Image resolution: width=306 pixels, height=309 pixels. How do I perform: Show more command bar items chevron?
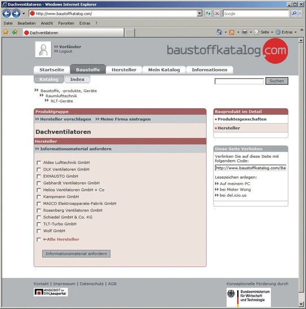[x=301, y=30]
